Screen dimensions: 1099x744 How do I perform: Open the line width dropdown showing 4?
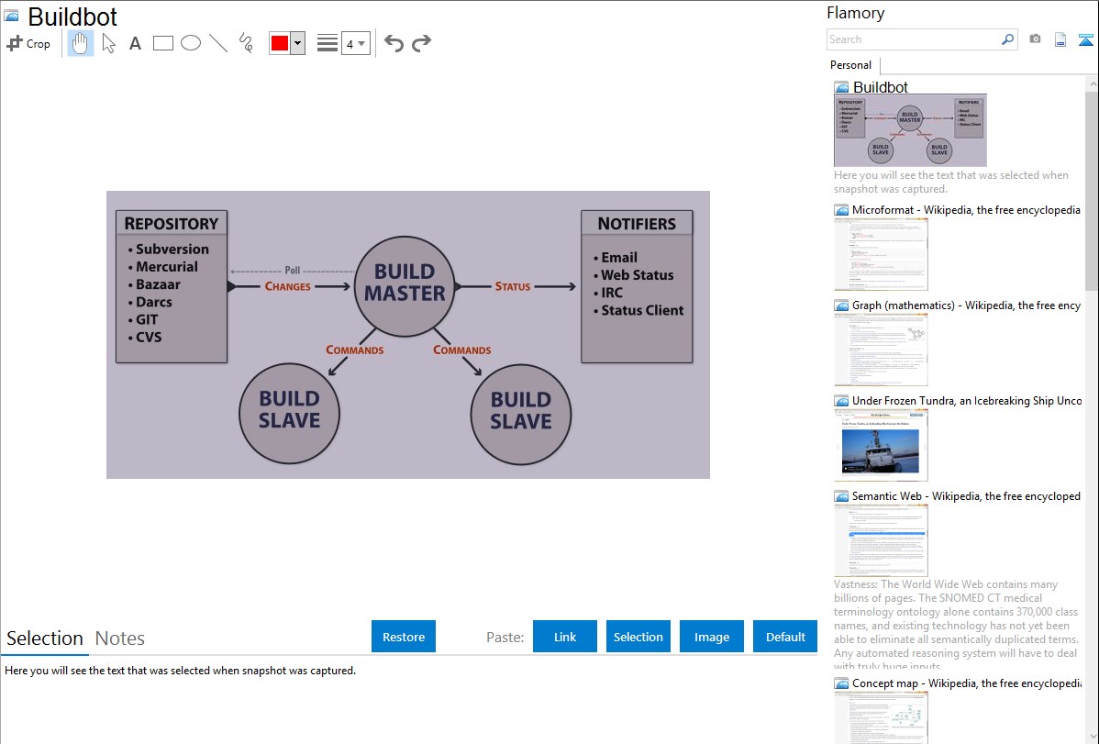point(356,43)
